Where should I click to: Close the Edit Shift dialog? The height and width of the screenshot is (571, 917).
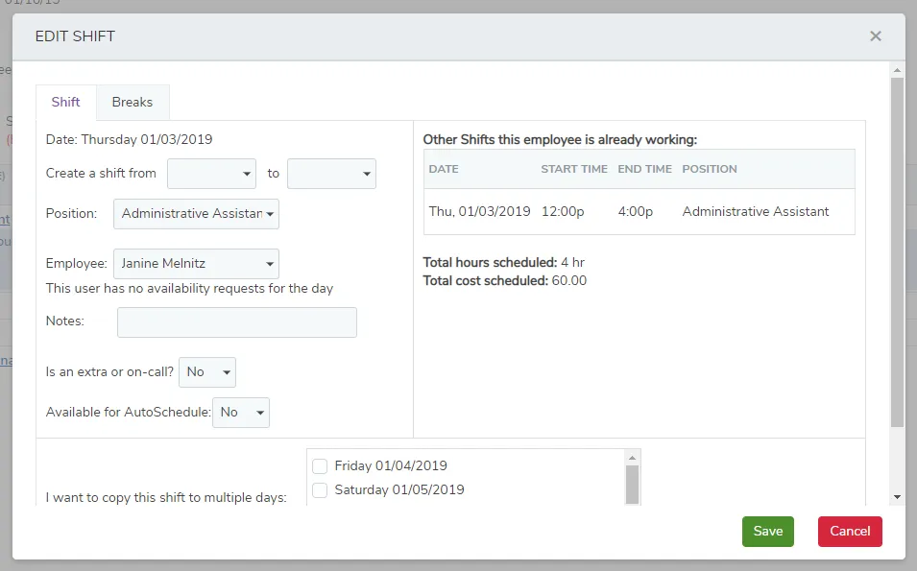[875, 36]
